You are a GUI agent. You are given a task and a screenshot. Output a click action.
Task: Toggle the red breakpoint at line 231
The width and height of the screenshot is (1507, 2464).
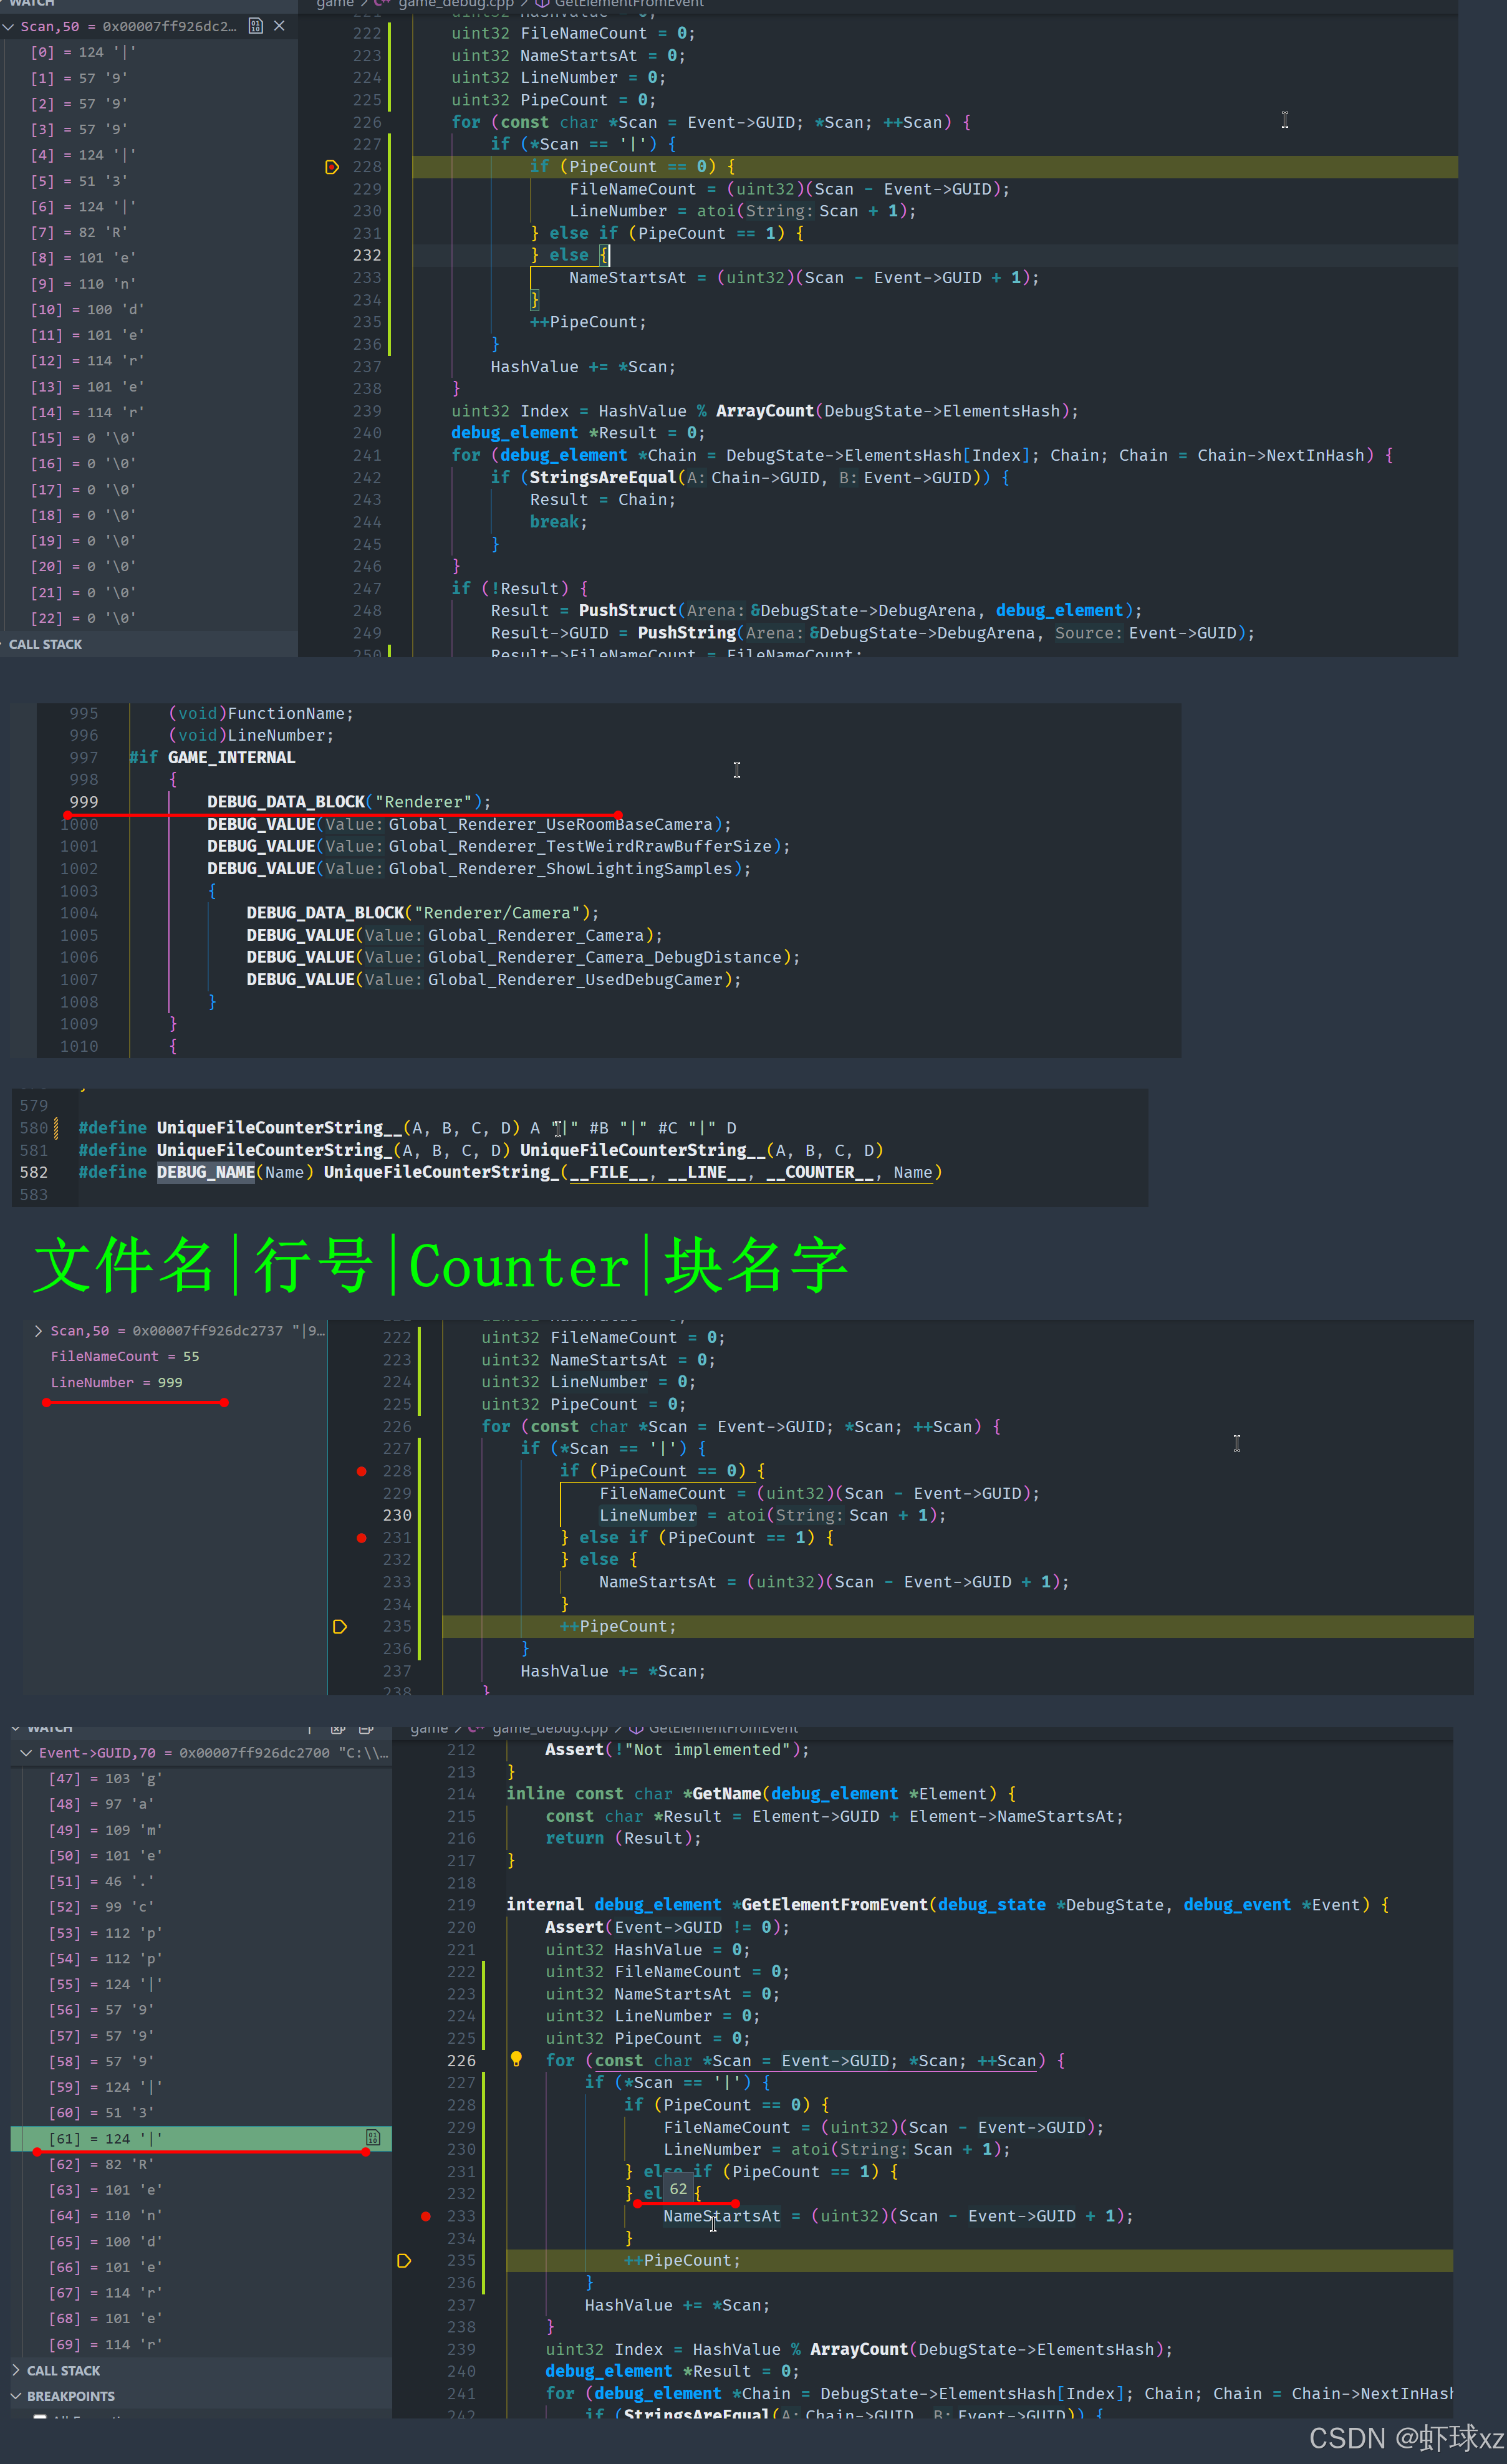pos(361,1537)
